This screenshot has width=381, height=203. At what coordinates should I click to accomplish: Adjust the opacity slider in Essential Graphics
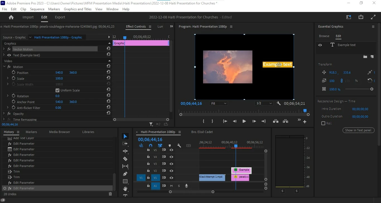(372, 89)
